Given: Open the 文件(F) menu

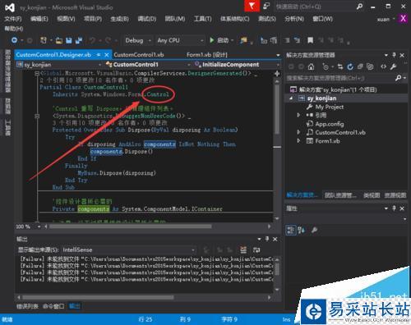Looking at the screenshot, I should (13, 19).
